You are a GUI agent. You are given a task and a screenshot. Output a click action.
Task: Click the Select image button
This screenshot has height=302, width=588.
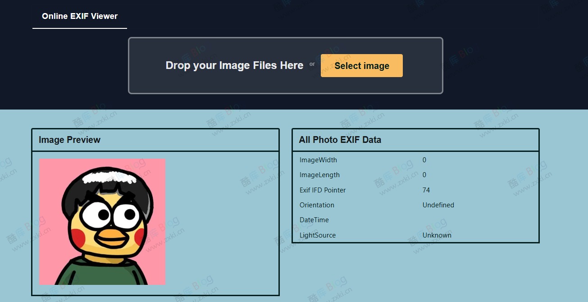361,65
